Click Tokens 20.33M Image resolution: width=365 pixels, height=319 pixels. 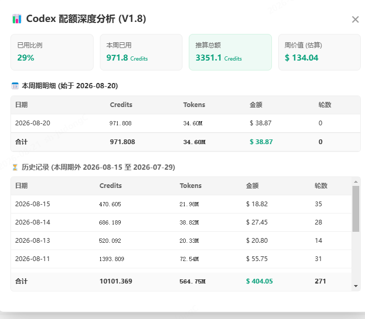point(189,241)
